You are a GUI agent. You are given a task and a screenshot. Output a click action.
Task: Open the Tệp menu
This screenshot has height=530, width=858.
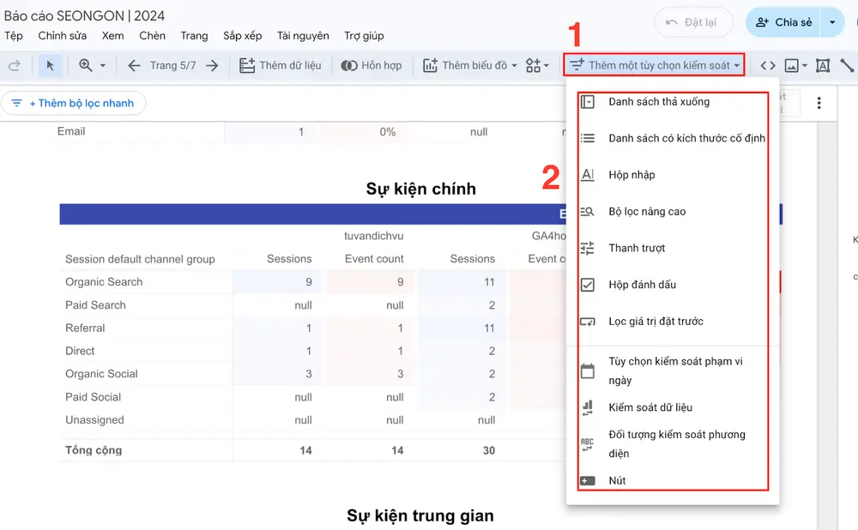click(14, 36)
